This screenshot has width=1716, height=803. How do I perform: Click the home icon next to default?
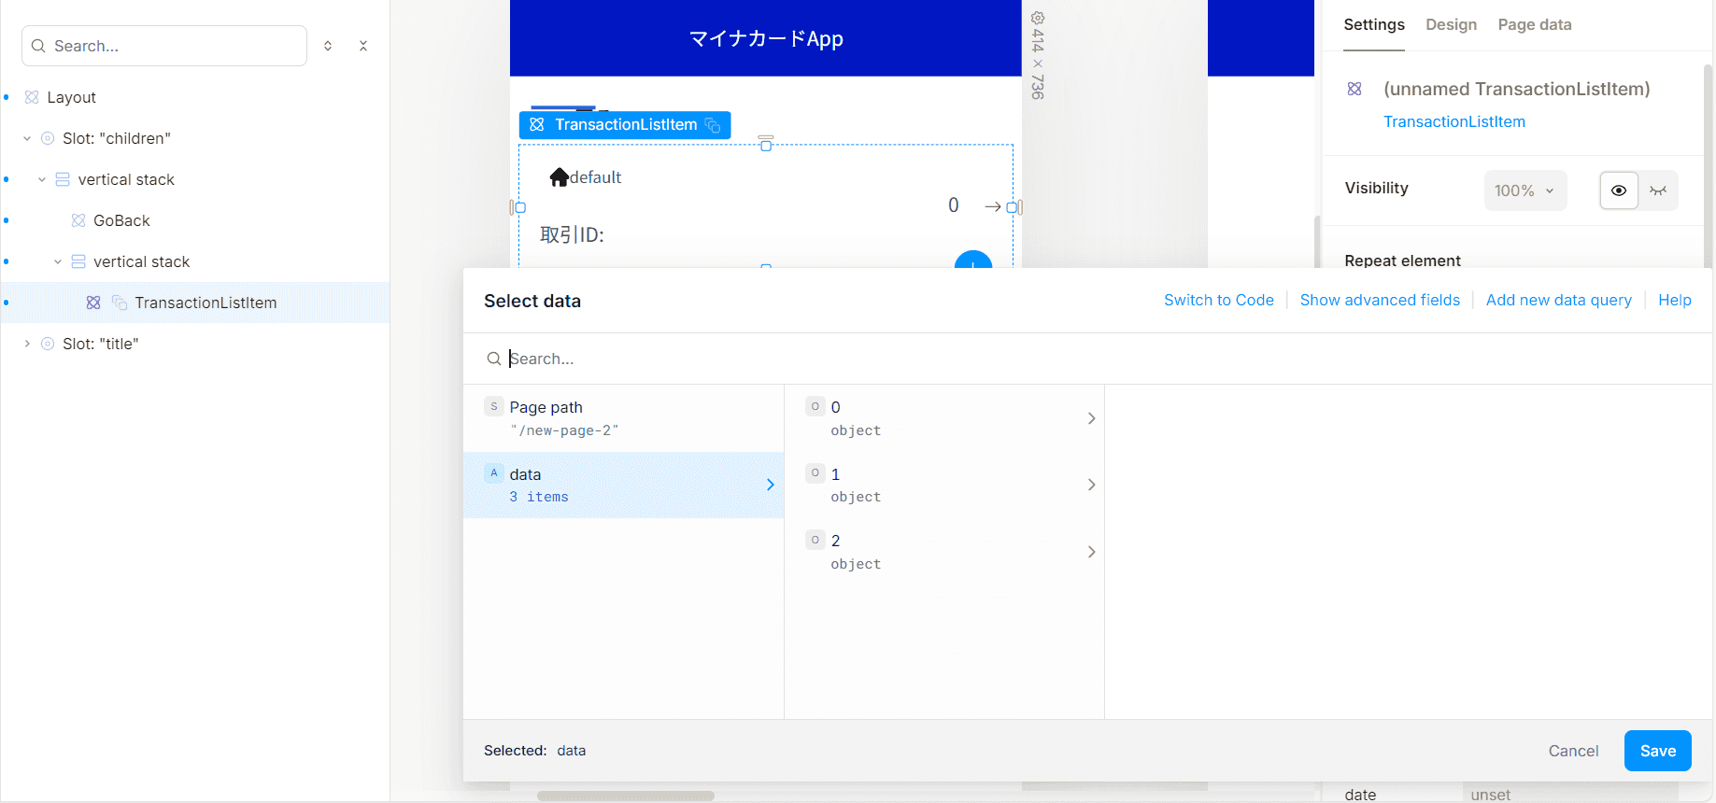click(560, 177)
